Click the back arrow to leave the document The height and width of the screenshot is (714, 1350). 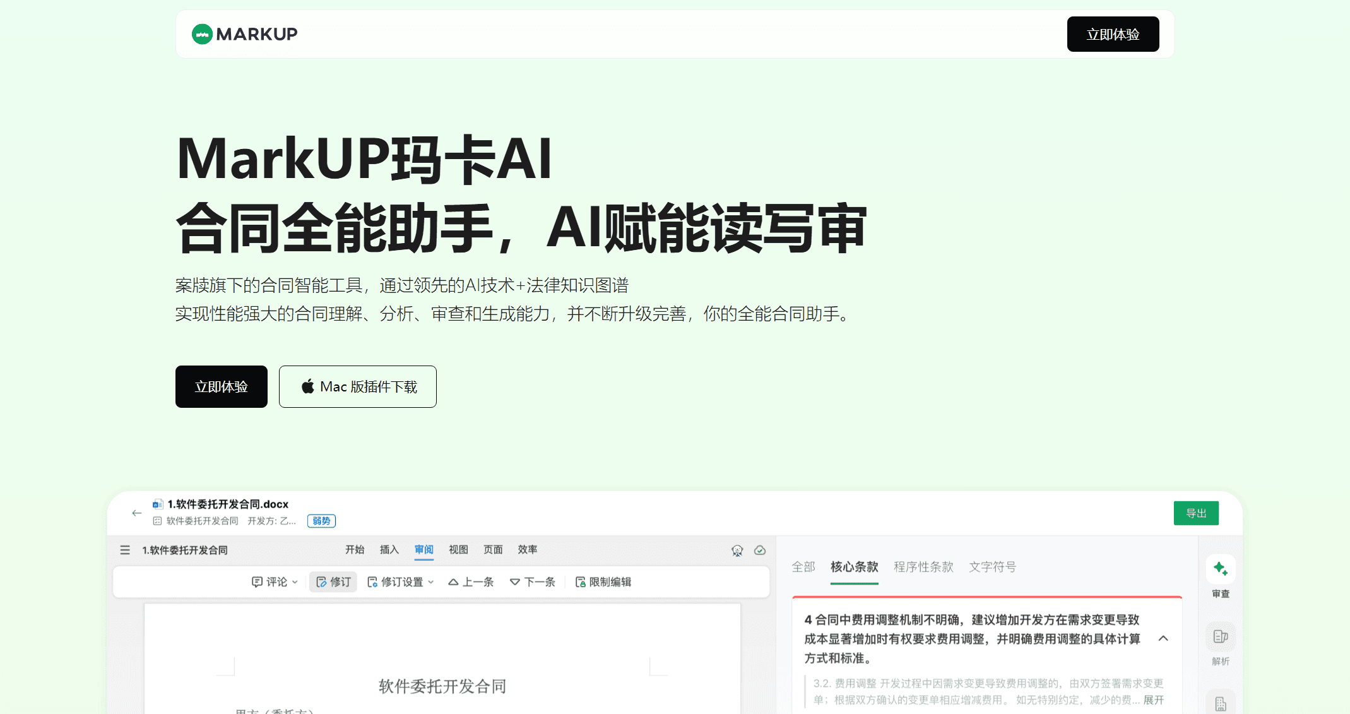pos(137,513)
